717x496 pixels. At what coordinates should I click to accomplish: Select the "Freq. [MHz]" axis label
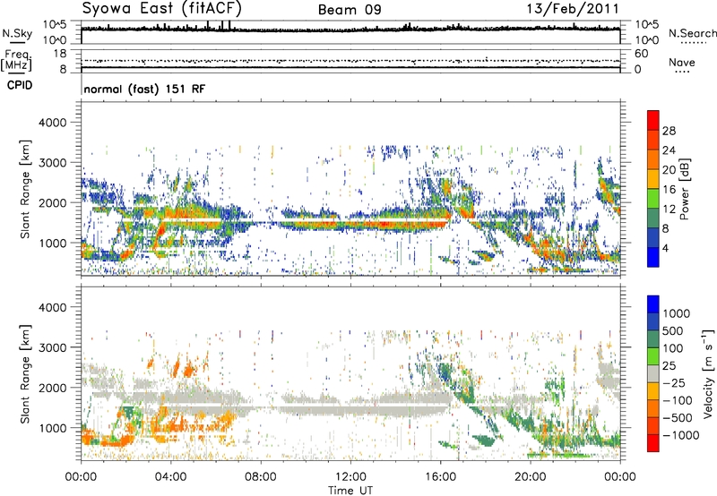(16, 61)
